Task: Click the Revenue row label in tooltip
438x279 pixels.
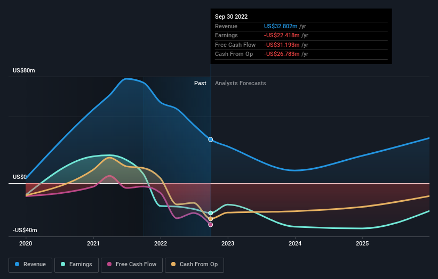Action: click(x=226, y=26)
